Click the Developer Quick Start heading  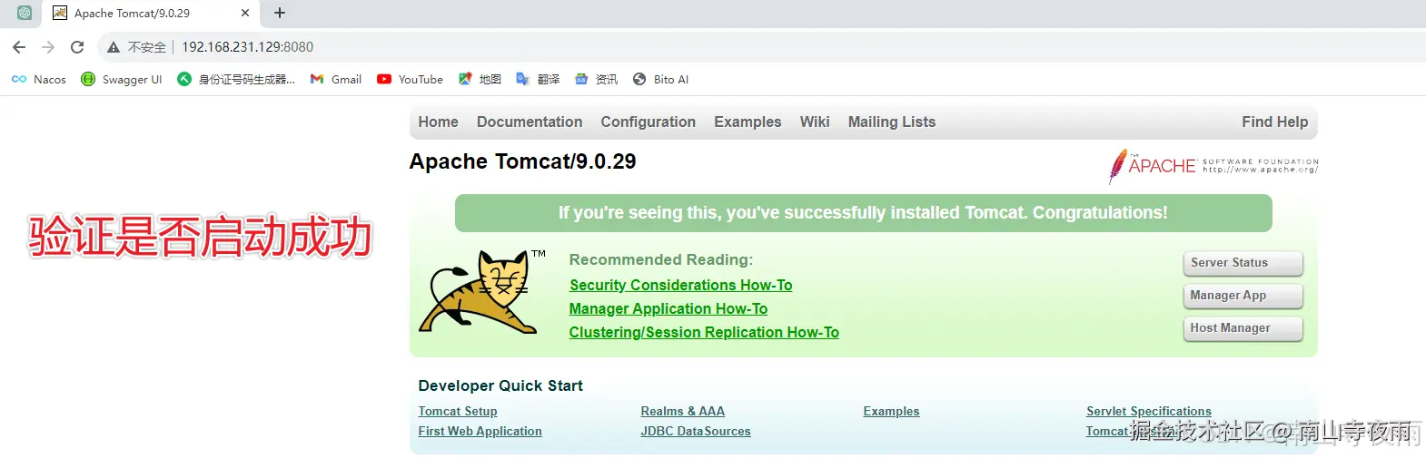500,385
